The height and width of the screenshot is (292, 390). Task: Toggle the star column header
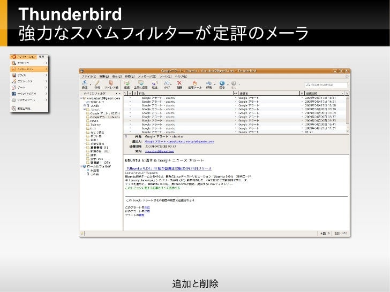pos(130,93)
